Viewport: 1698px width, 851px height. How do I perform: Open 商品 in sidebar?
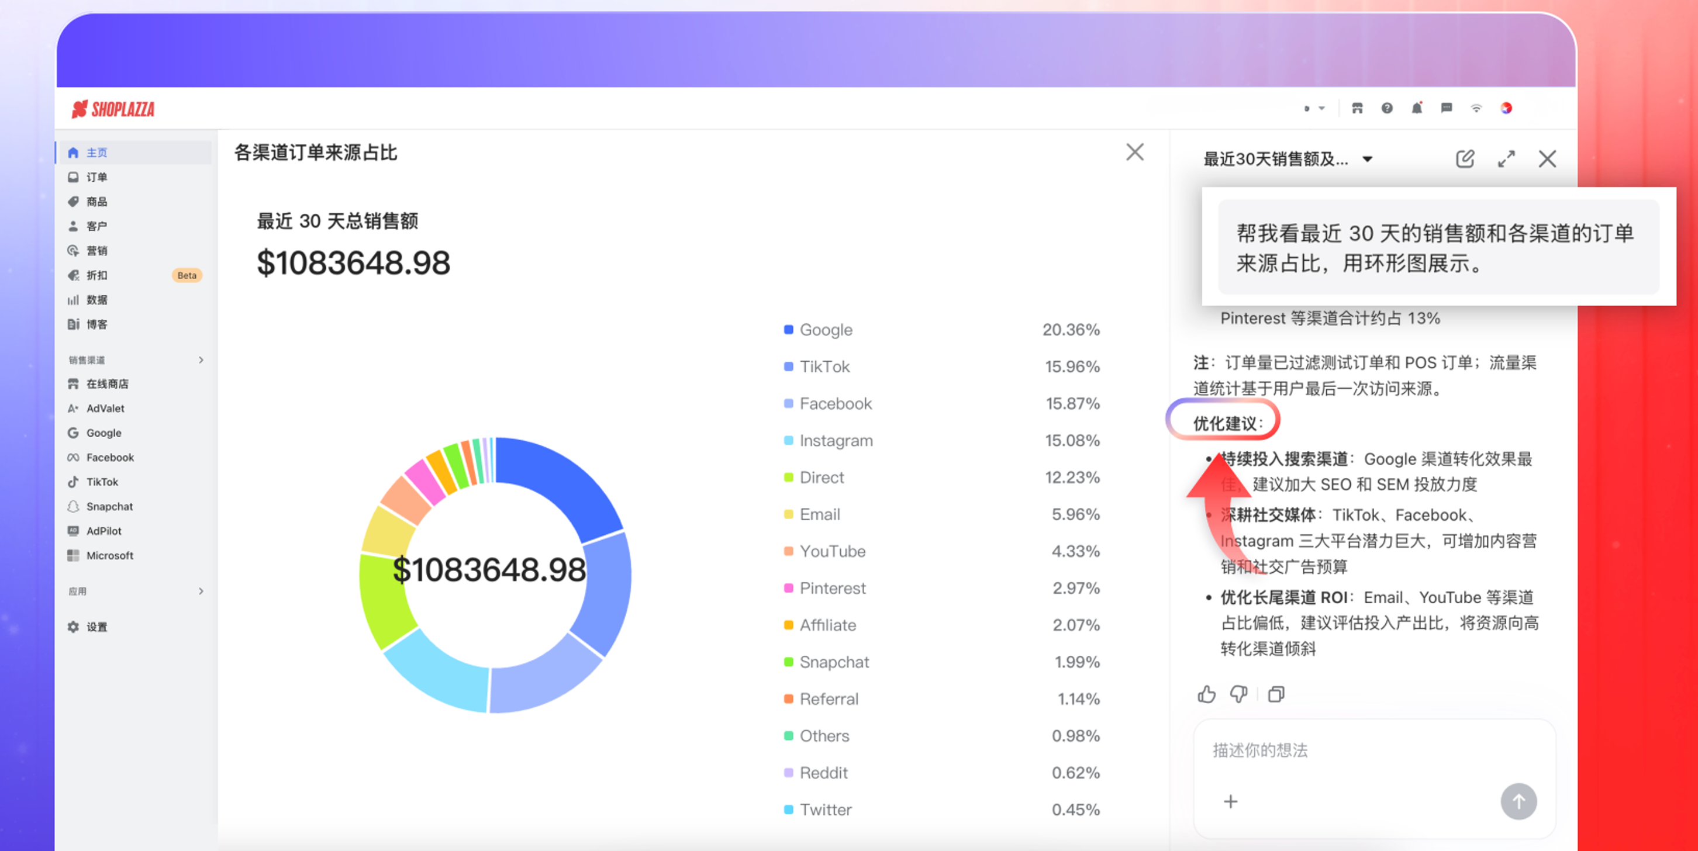coord(134,202)
